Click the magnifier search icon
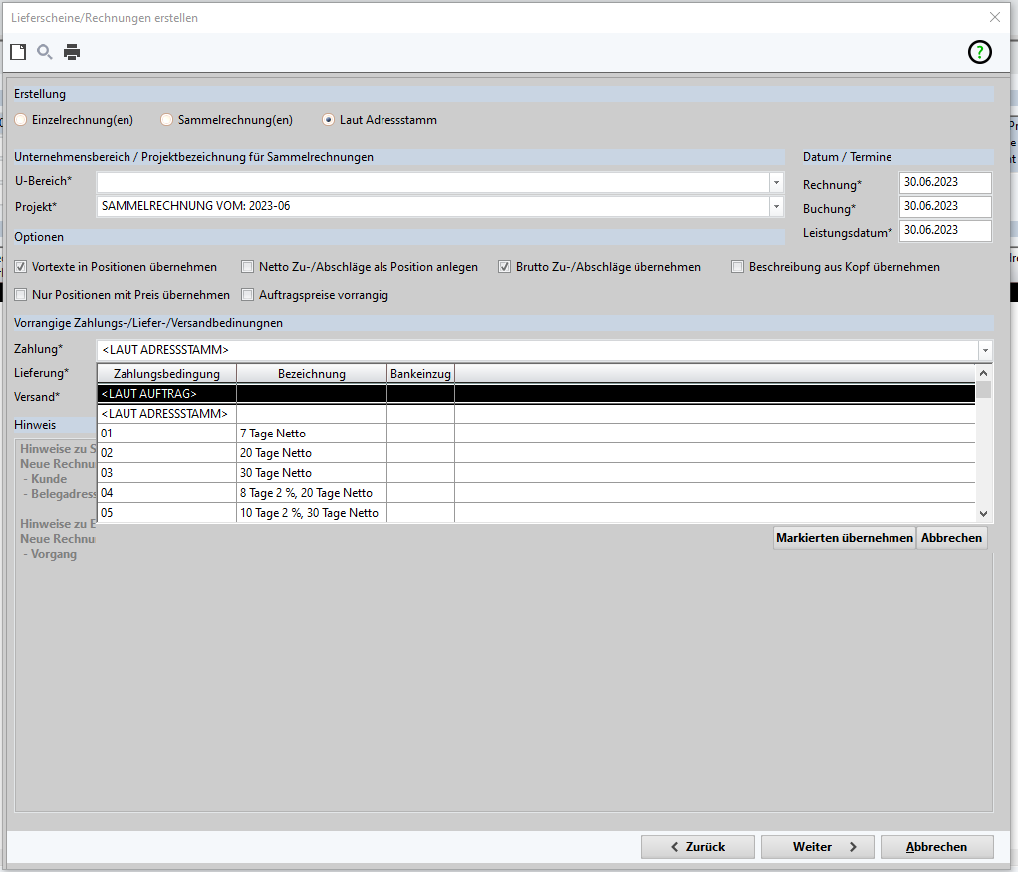The image size is (1018, 872). tap(45, 52)
